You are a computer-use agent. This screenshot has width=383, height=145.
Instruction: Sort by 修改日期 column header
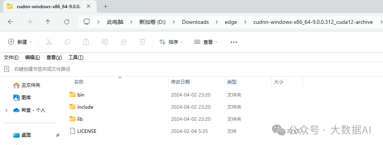pyautogui.click(x=180, y=82)
